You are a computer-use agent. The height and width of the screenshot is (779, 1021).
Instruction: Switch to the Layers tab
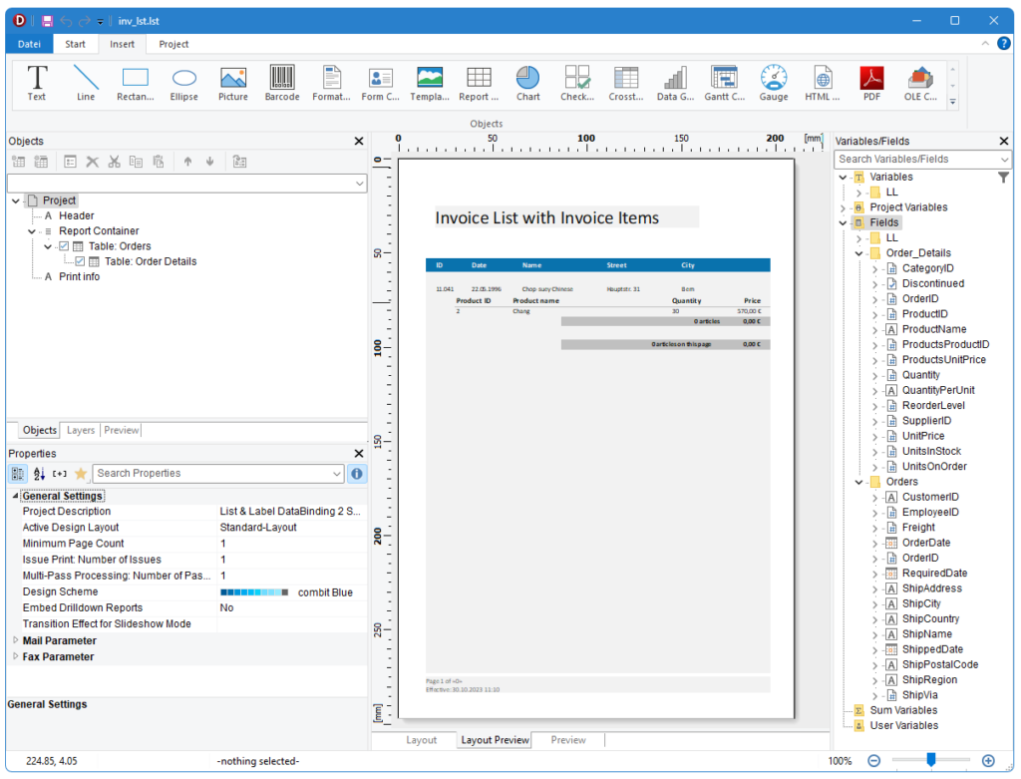click(81, 430)
